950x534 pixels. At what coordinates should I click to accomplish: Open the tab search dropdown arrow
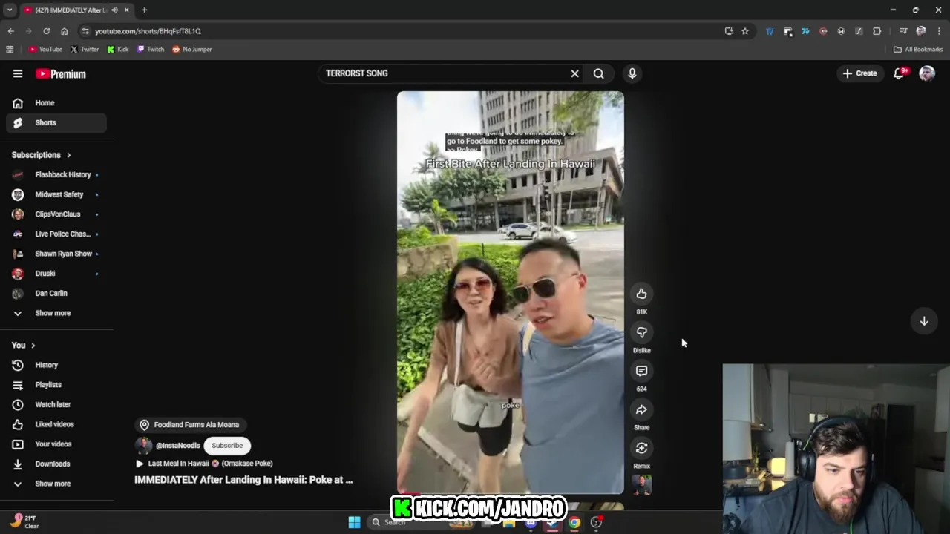tap(10, 10)
